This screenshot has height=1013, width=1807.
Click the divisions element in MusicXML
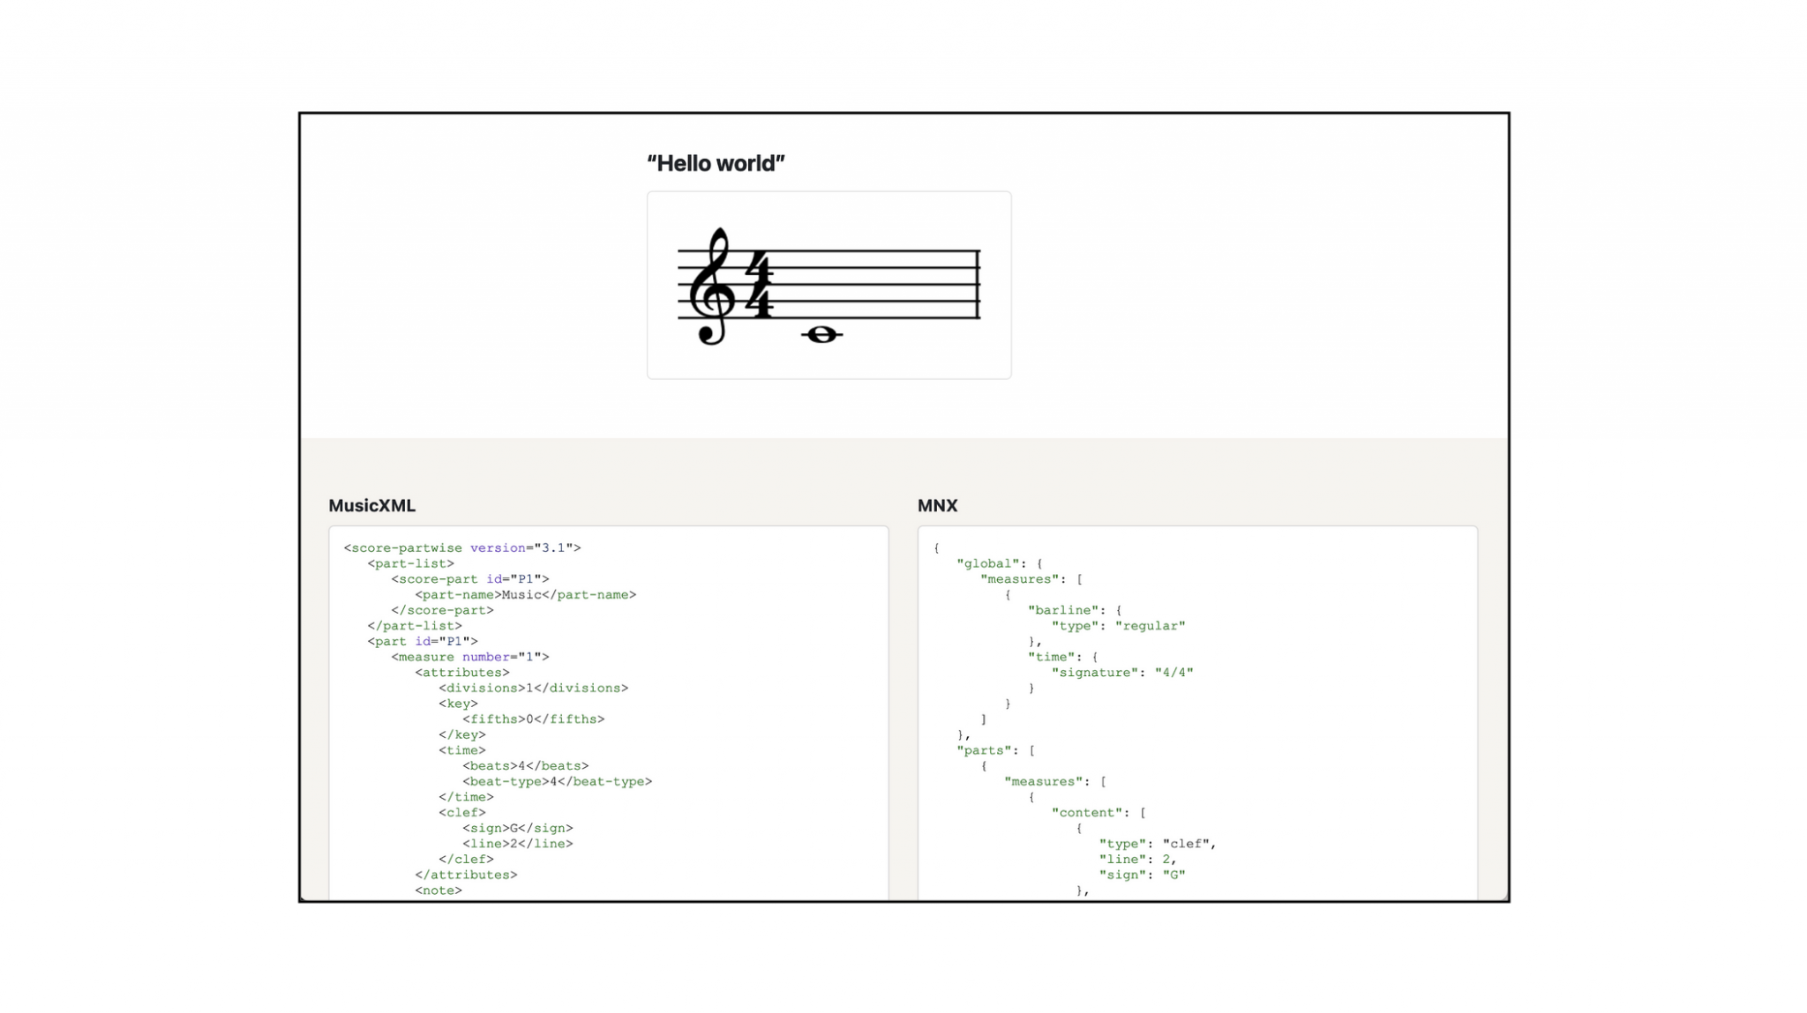[x=532, y=688]
